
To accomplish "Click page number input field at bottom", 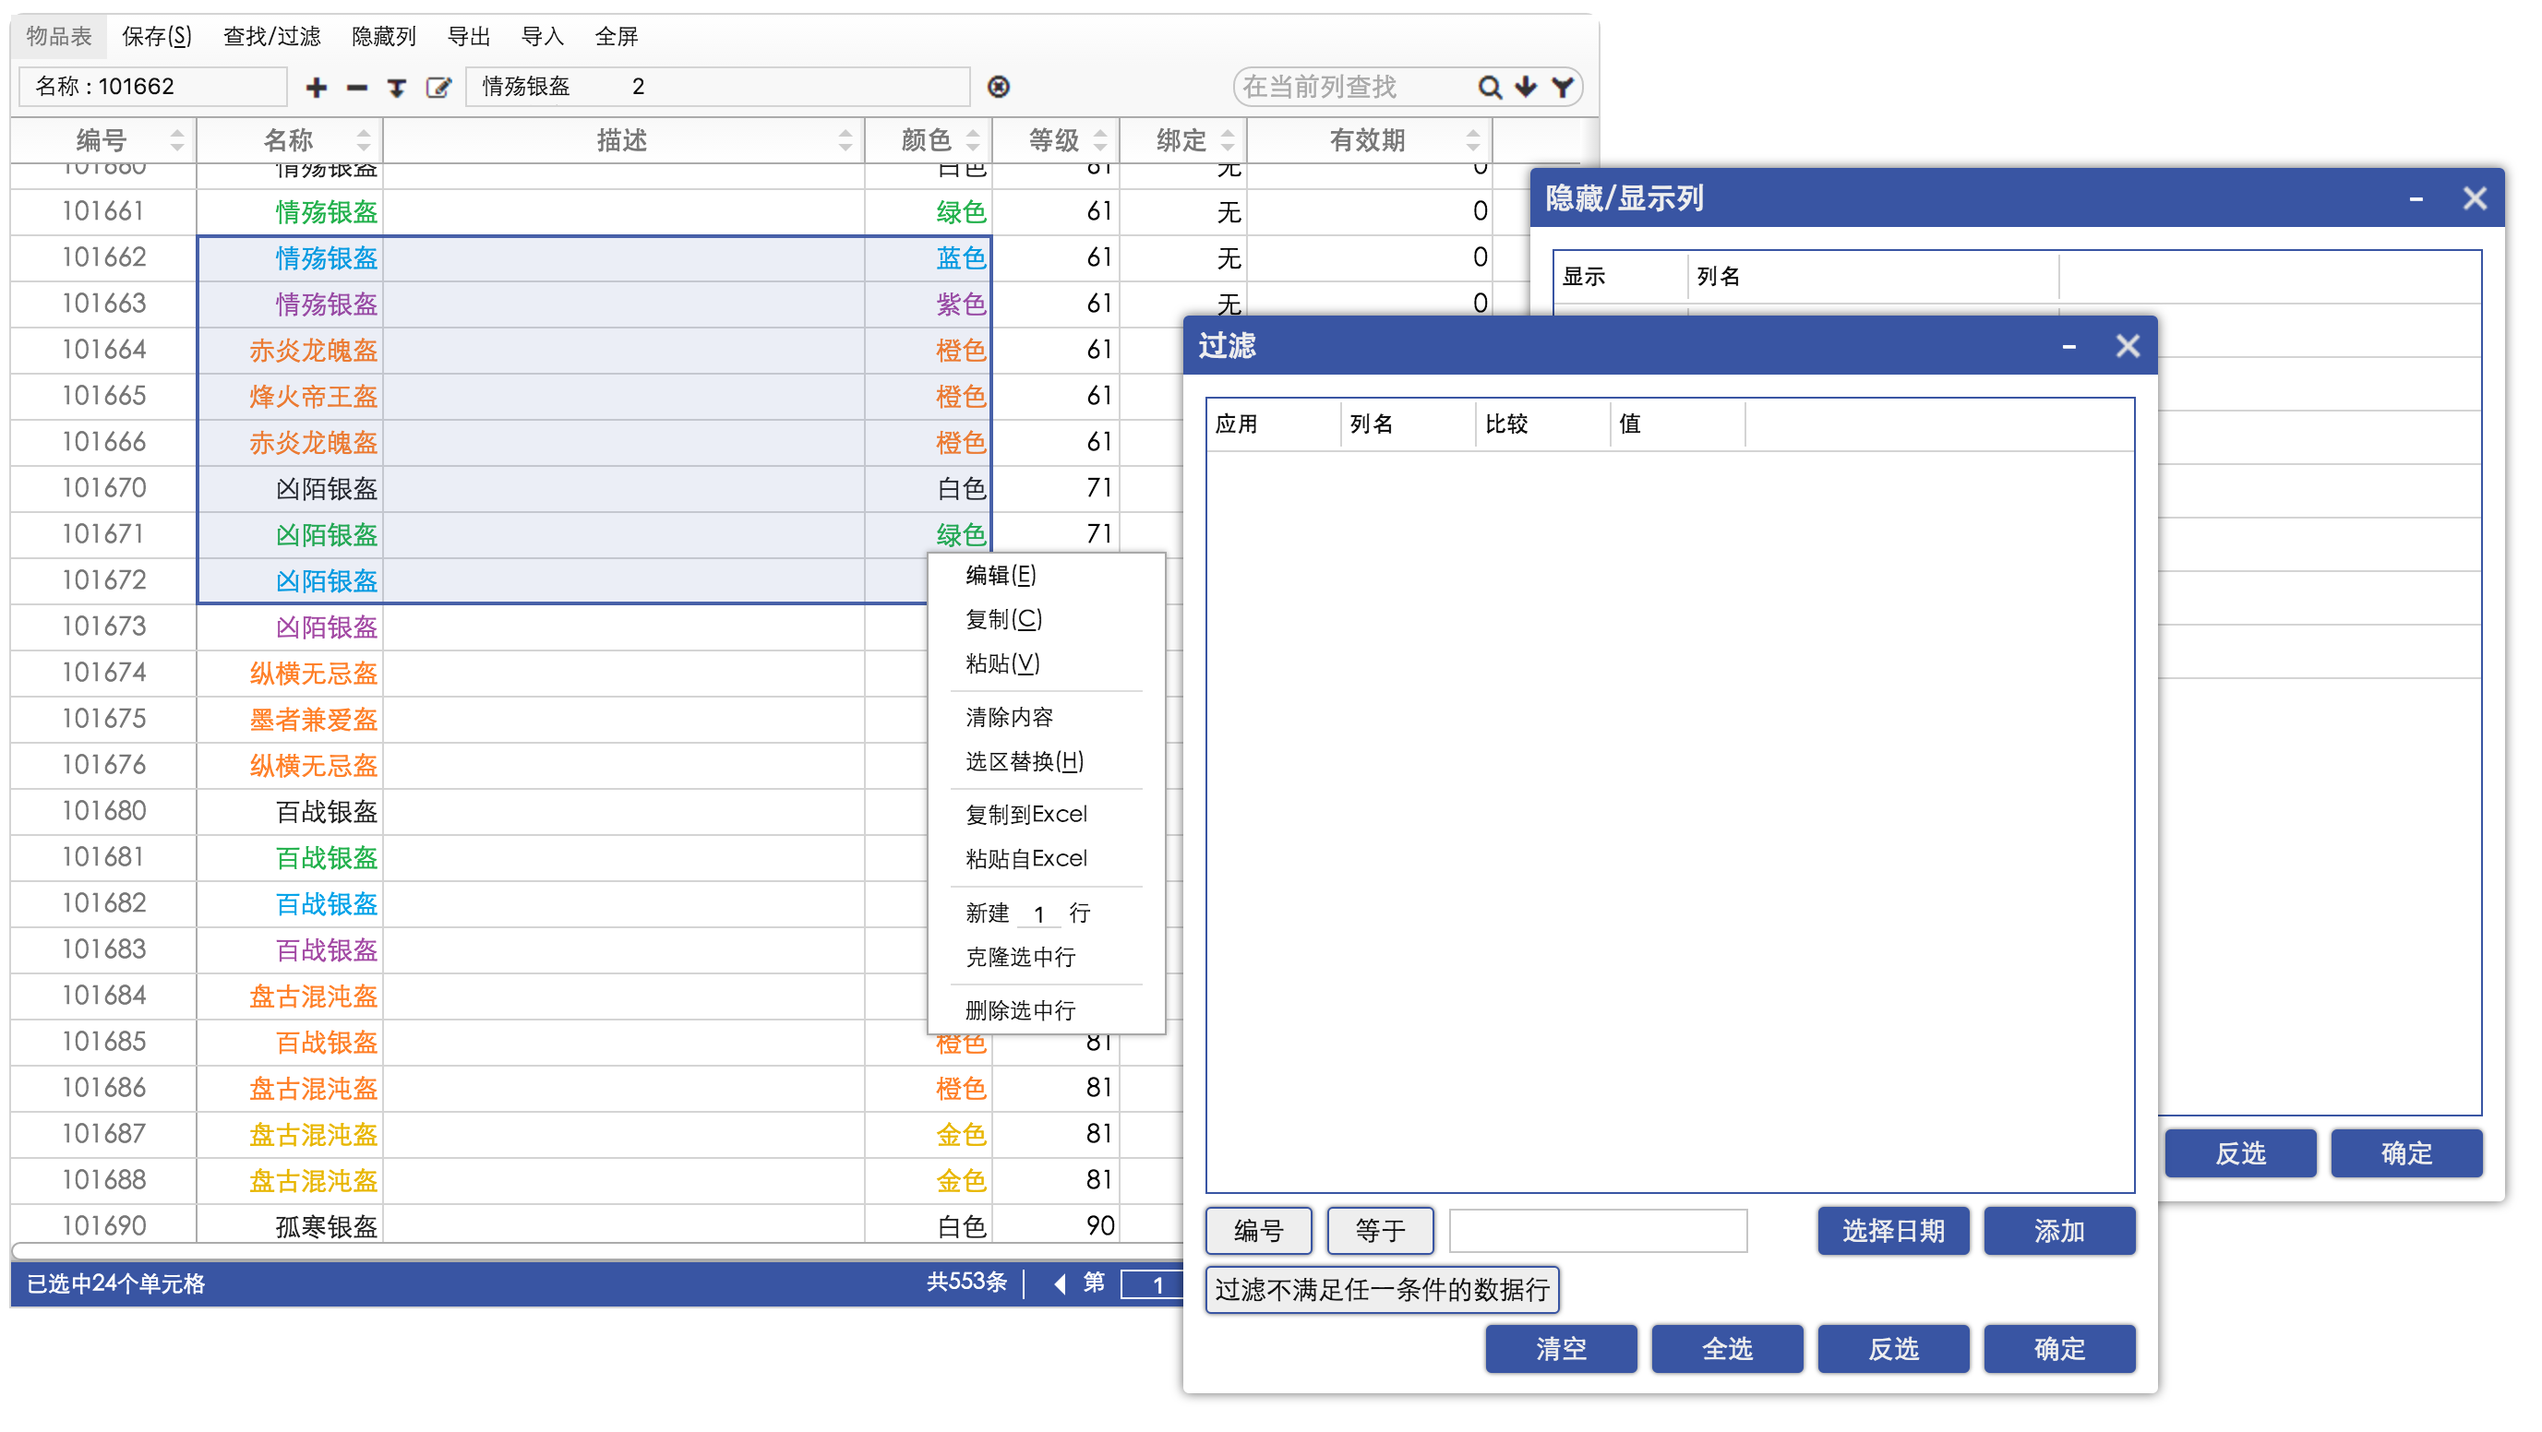I will (1152, 1283).
